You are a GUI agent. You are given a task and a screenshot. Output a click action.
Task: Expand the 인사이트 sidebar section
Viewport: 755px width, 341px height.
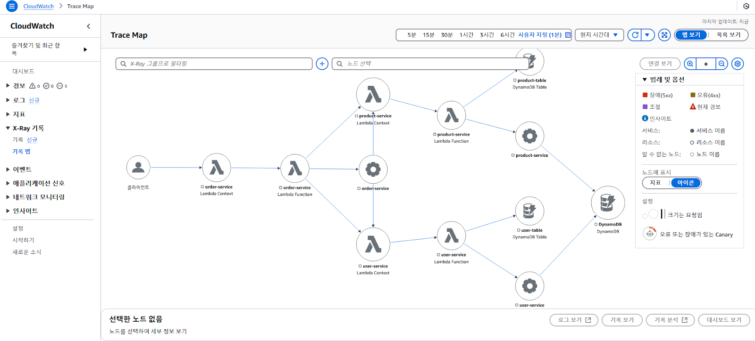pos(8,211)
